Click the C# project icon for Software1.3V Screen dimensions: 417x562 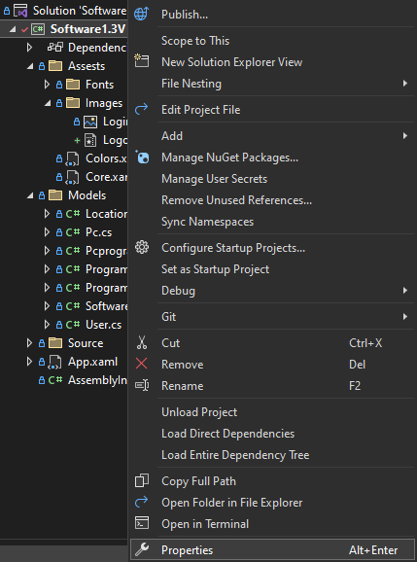coord(38,29)
